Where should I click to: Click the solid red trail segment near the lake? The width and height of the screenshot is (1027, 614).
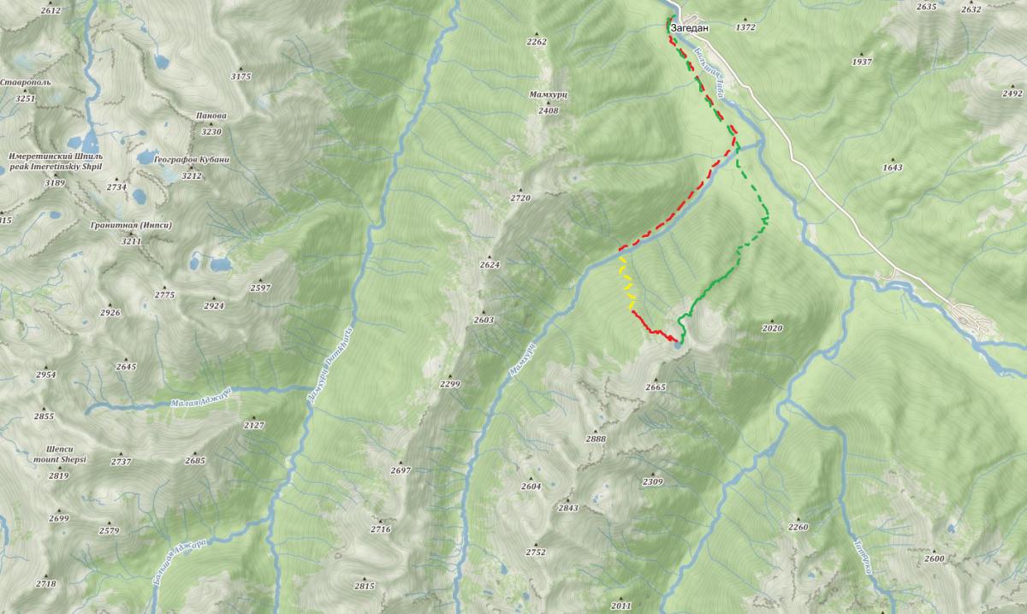pyautogui.click(x=654, y=328)
